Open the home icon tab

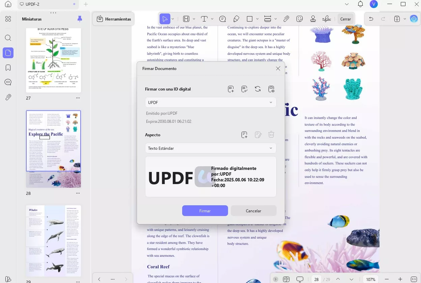point(8,4)
